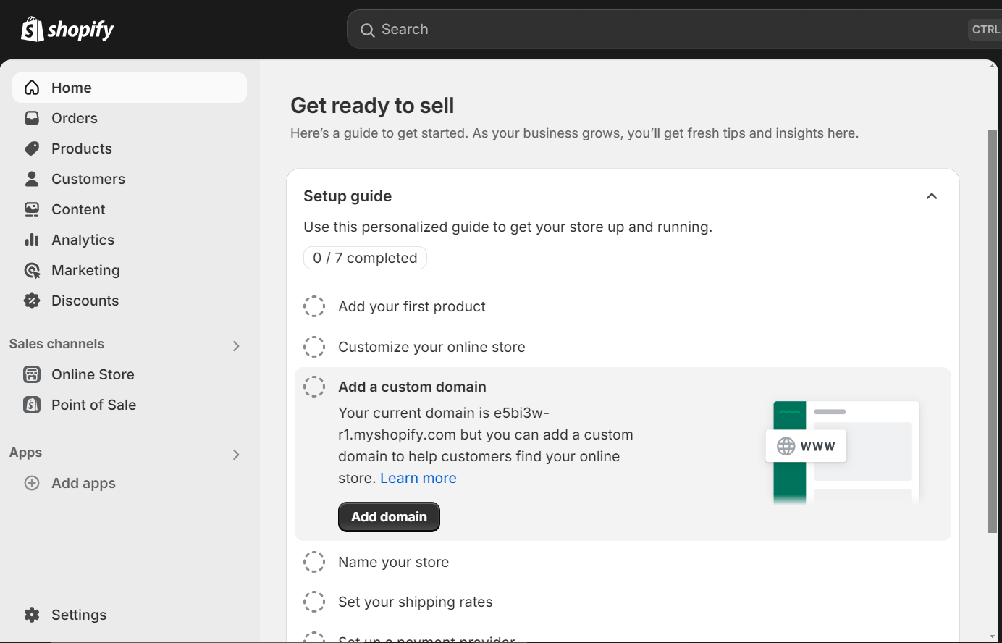Click the CTRL shortcut key badge
The height and width of the screenshot is (643, 1002).
coord(985,30)
